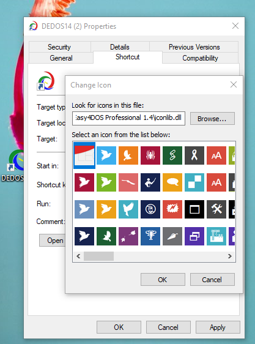The width and height of the screenshot is (255, 344).
Task: Open the Security tab
Action: point(59,47)
